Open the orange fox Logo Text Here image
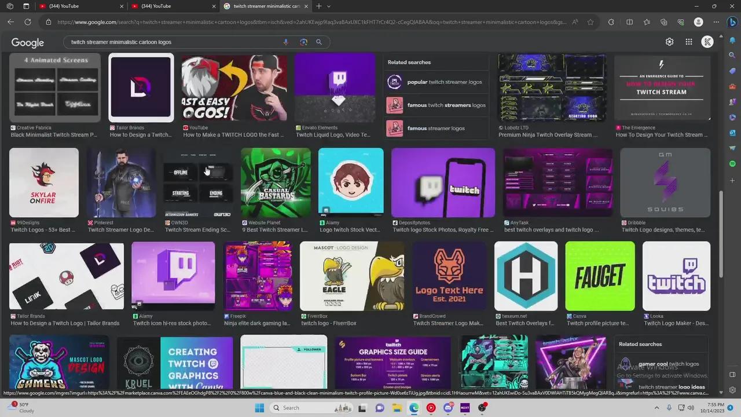This screenshot has width=741, height=417. (449, 276)
